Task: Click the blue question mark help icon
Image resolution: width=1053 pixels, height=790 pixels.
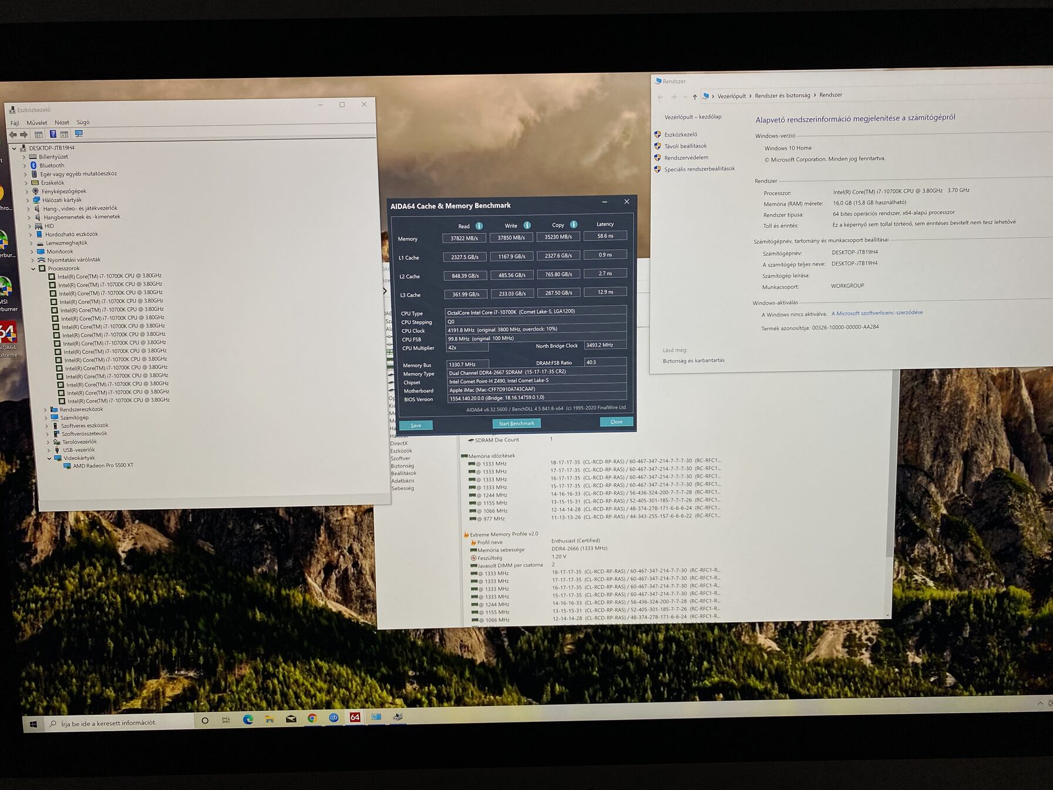Action: [x=53, y=134]
